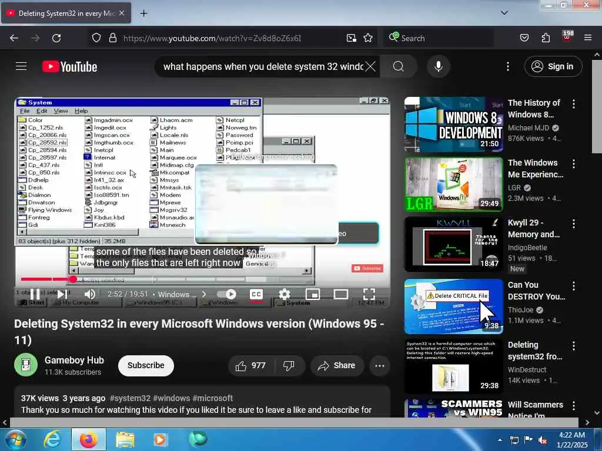Subscribe to Gameboy Hub
This screenshot has height=451, width=602.
tap(146, 365)
